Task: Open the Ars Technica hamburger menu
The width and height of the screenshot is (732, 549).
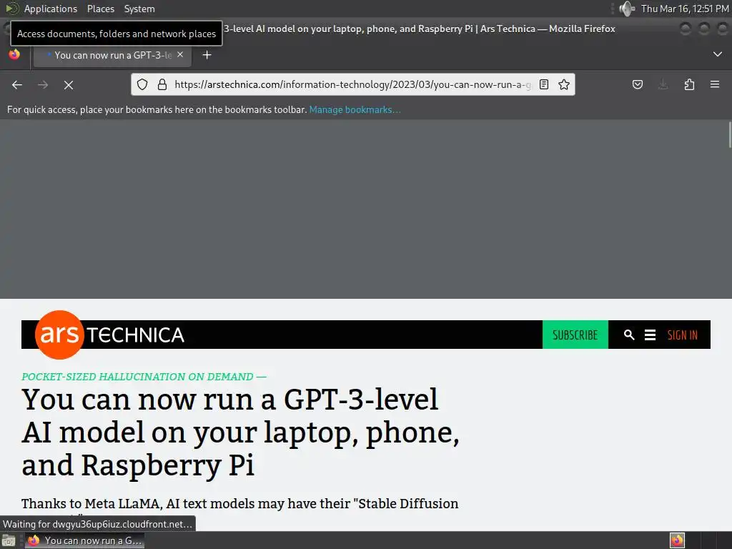Action: (650, 335)
